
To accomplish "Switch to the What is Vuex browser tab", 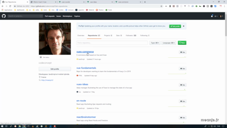I will (43, 2).
